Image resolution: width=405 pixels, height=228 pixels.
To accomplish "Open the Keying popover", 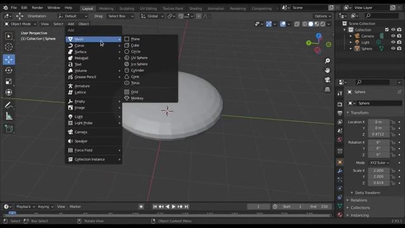I will coord(46,206).
